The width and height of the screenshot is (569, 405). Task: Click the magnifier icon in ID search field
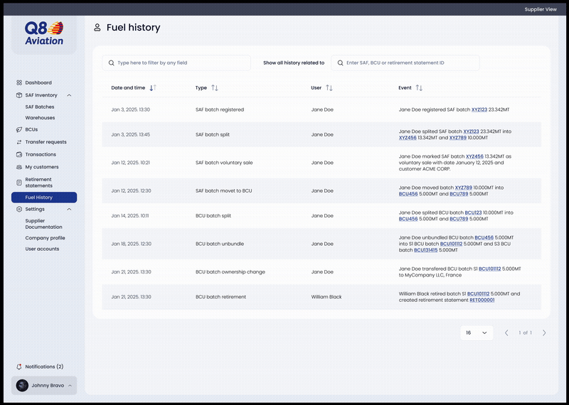click(x=341, y=63)
